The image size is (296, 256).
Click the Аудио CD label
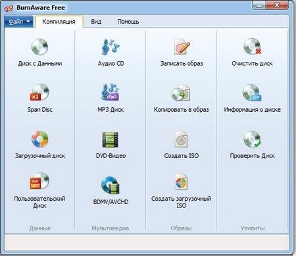pyautogui.click(x=111, y=64)
